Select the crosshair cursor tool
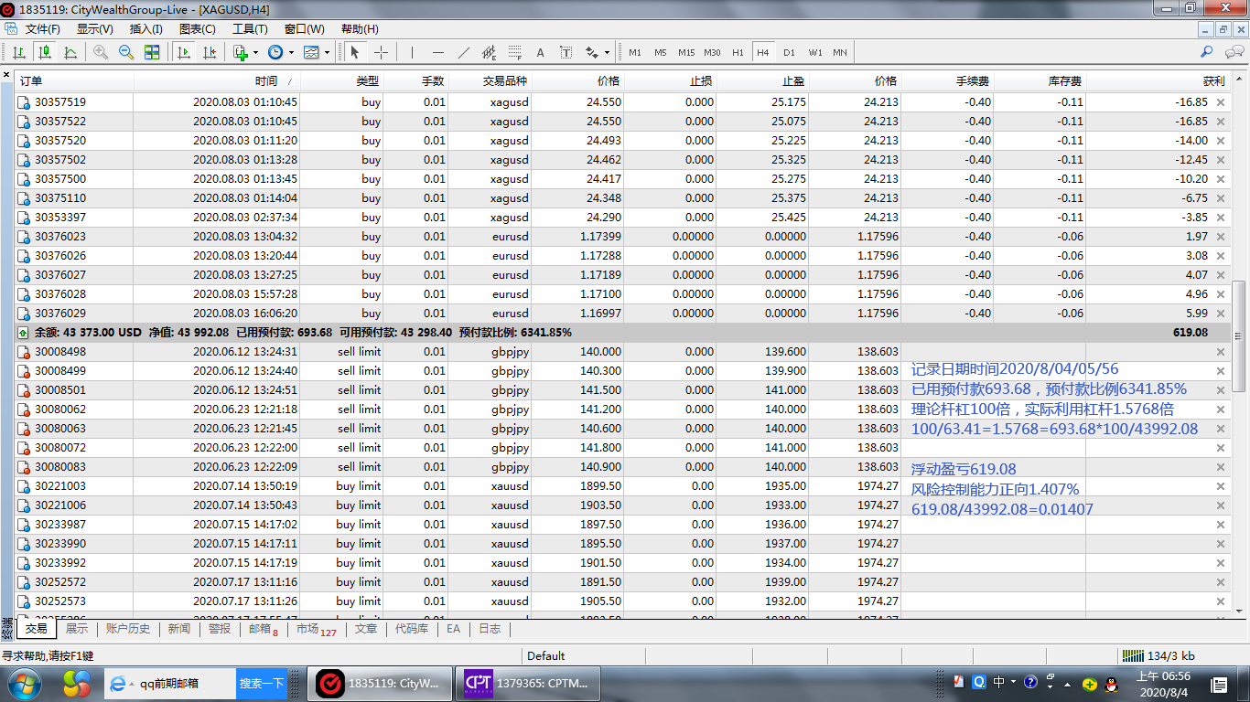The image size is (1250, 702). pyautogui.click(x=382, y=52)
